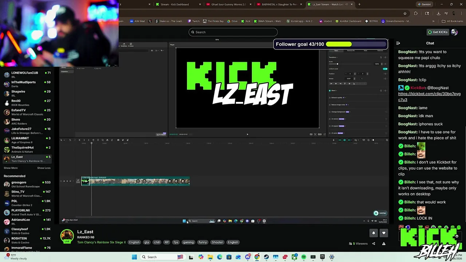
Task: Open the All Bookmarks folder
Action: pyautogui.click(x=453, y=21)
